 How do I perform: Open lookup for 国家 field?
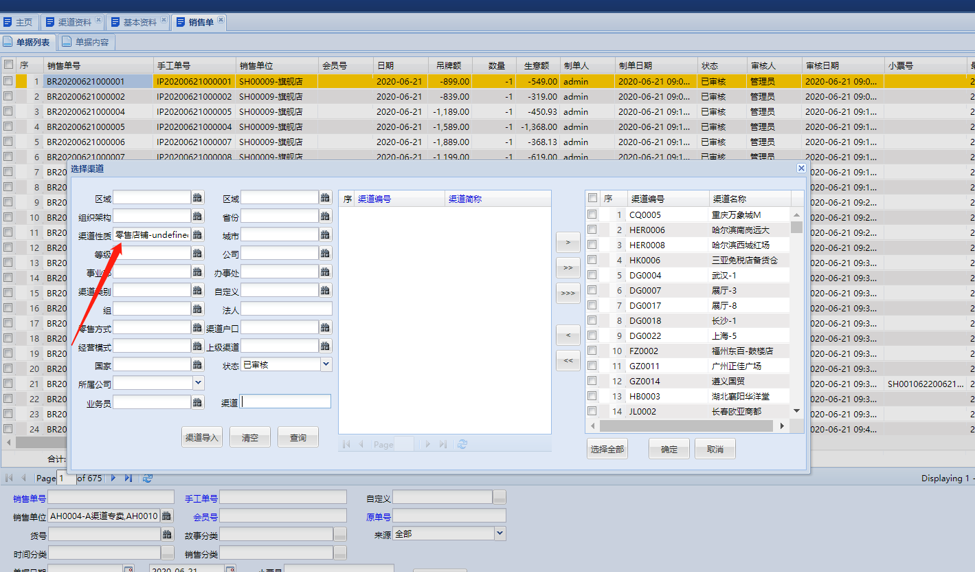[198, 365]
